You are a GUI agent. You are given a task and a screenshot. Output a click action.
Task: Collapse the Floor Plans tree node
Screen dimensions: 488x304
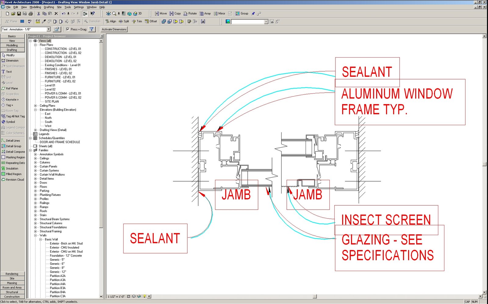coord(35,45)
